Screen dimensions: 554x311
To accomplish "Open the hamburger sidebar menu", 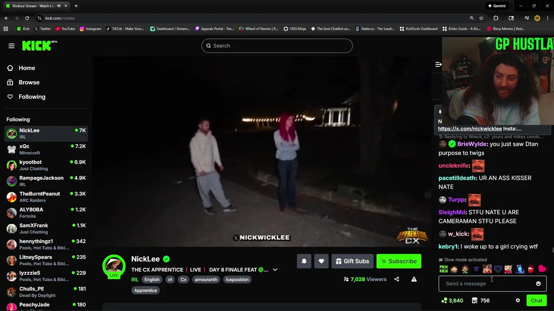I will (11, 46).
